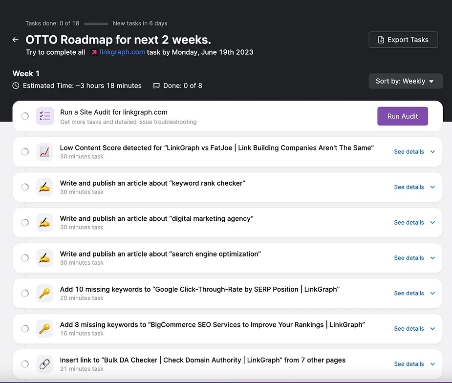Click the 16 minutes task label

coord(82,334)
